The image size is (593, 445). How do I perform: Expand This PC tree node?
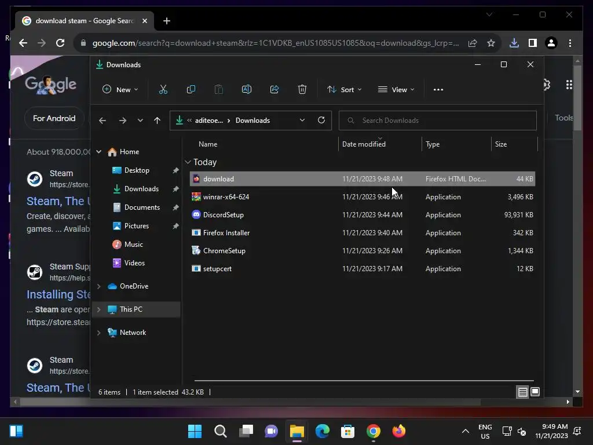coord(98,309)
